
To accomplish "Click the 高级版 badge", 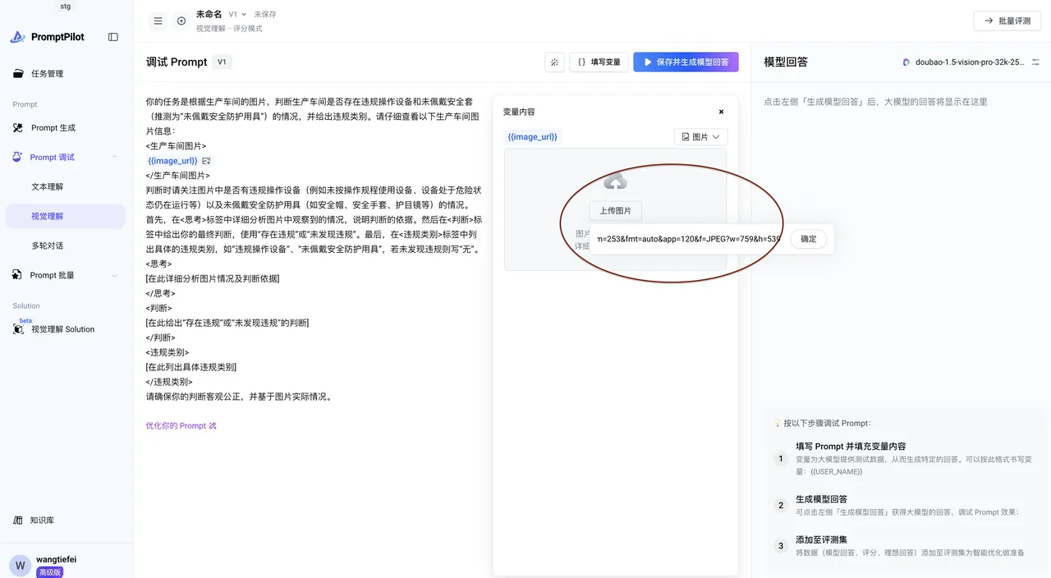I will (x=50, y=572).
